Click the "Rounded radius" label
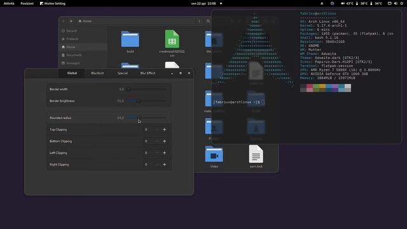The image size is (407, 229). (60, 118)
